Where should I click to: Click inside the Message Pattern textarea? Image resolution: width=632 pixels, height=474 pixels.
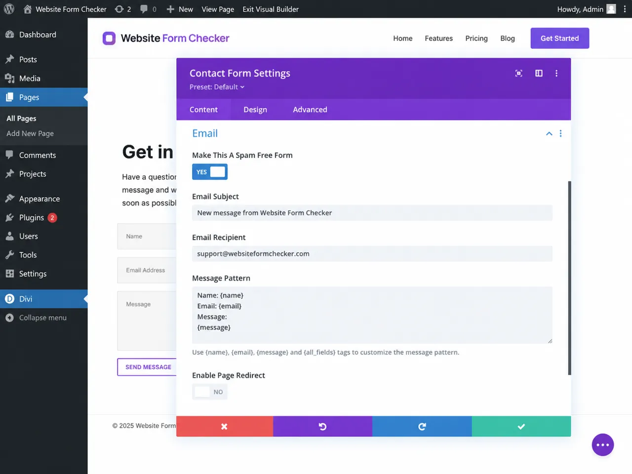pos(372,315)
